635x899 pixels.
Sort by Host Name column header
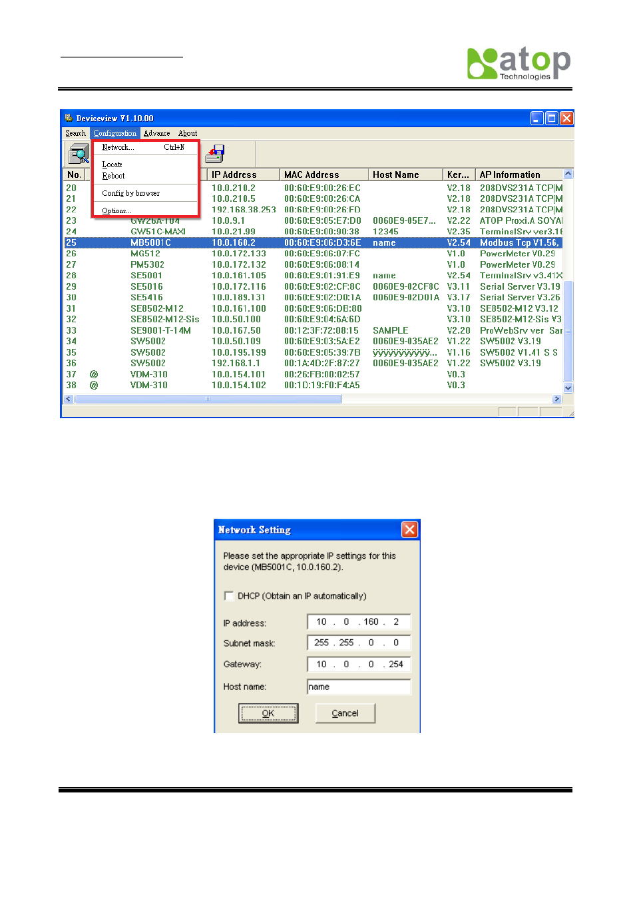pyautogui.click(x=405, y=174)
